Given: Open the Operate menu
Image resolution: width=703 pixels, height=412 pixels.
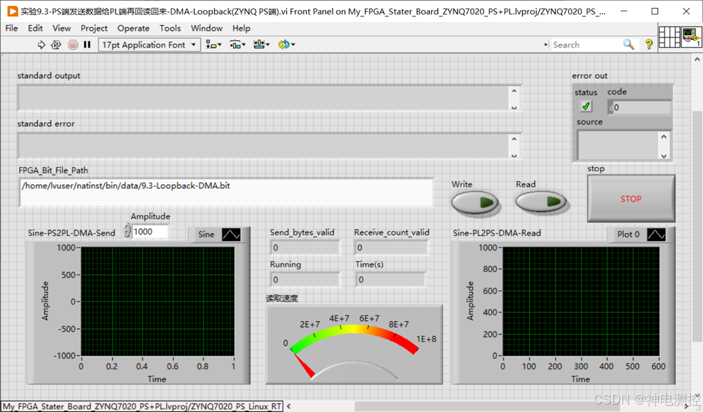Looking at the screenshot, I should tap(133, 28).
